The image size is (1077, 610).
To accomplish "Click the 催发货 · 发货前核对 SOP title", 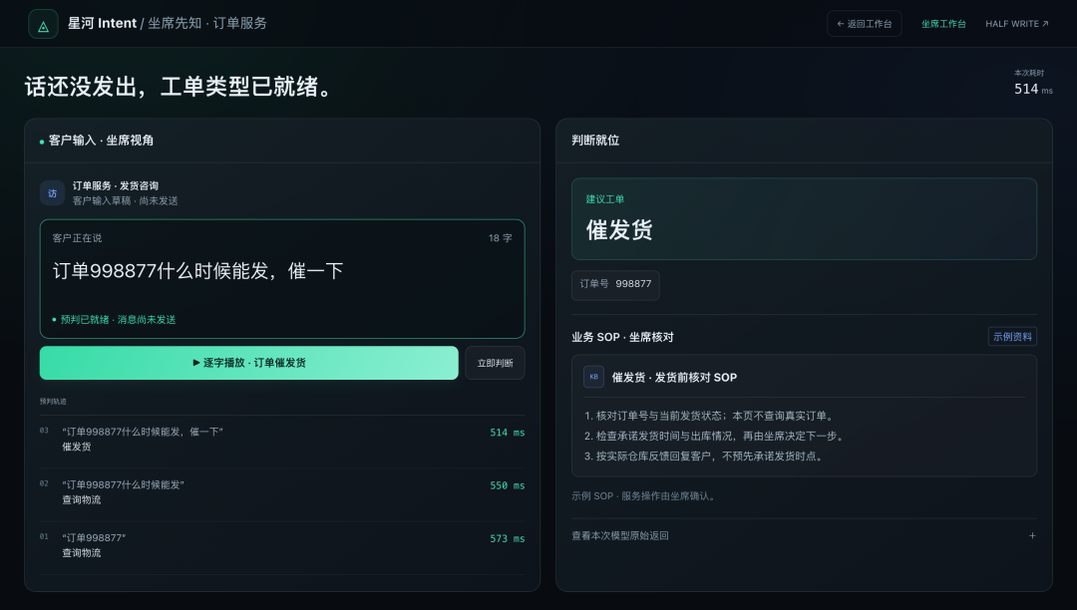I will tap(674, 378).
